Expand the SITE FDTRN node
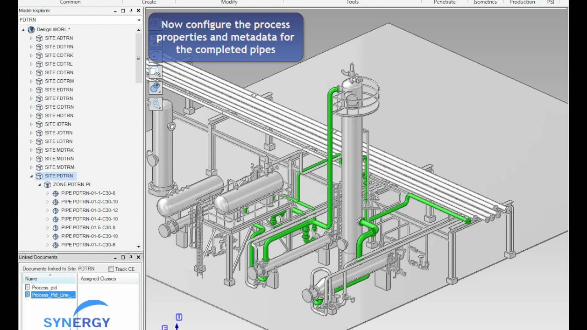Viewport: 587px width, 330px height. (31, 99)
